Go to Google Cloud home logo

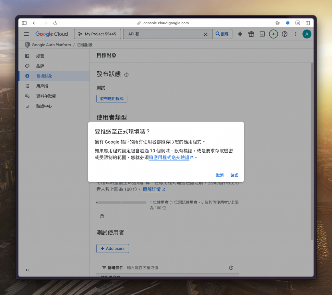(52, 34)
